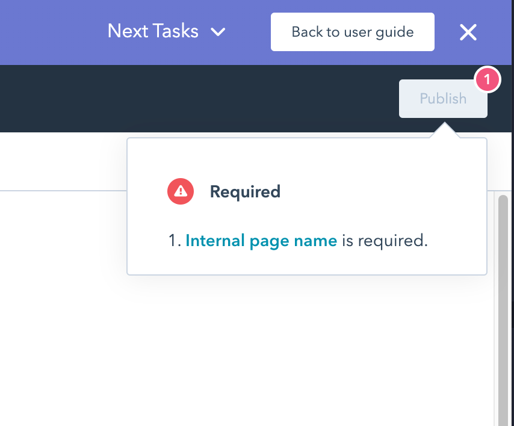Click the Required heading in the popover

(x=245, y=192)
